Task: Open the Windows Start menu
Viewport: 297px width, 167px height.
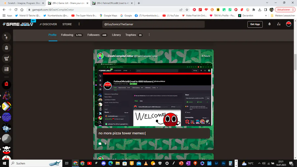Action: click(4, 163)
